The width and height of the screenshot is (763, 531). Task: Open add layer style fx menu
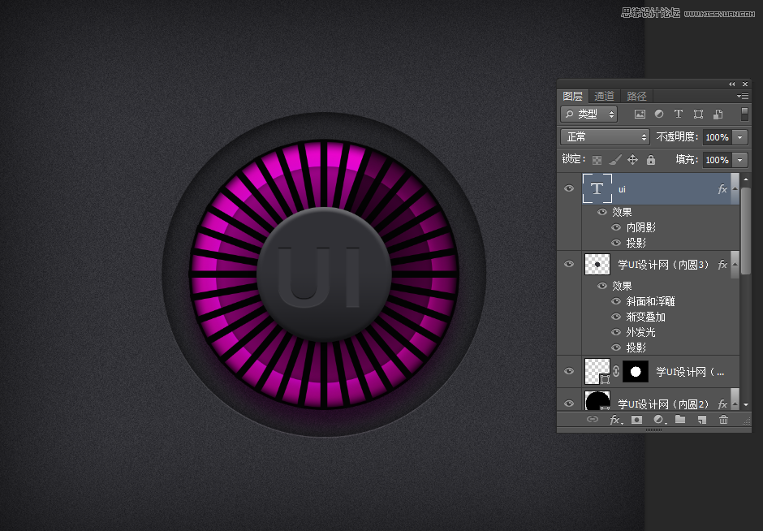(615, 420)
